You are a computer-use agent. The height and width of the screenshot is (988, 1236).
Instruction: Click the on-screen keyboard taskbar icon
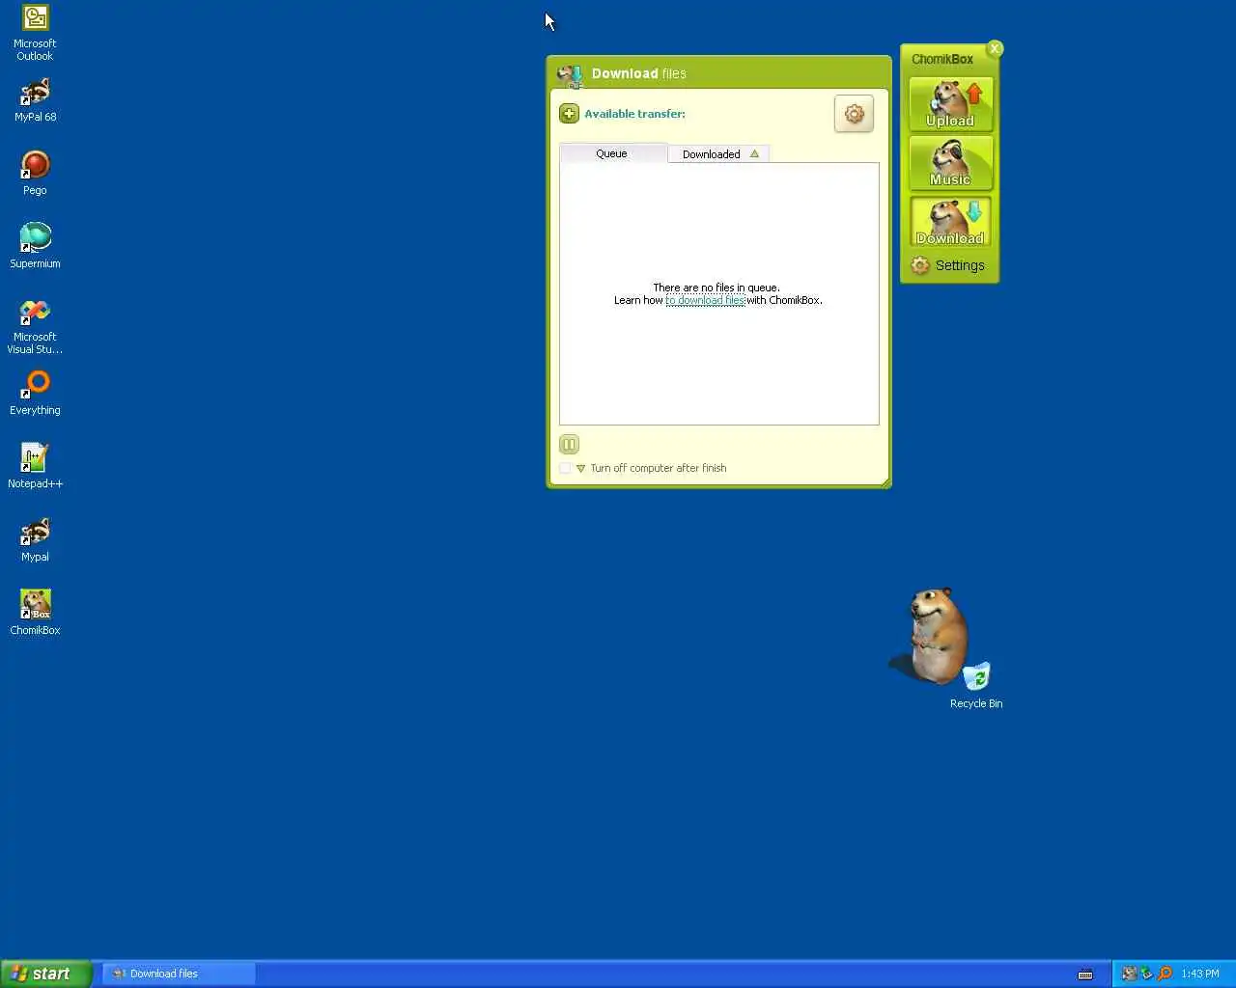[1085, 974]
